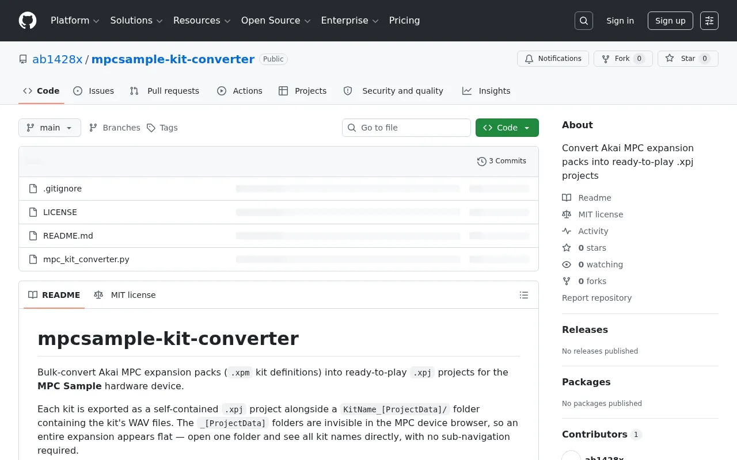Open the Releases heading link
737x460 pixels.
585,329
